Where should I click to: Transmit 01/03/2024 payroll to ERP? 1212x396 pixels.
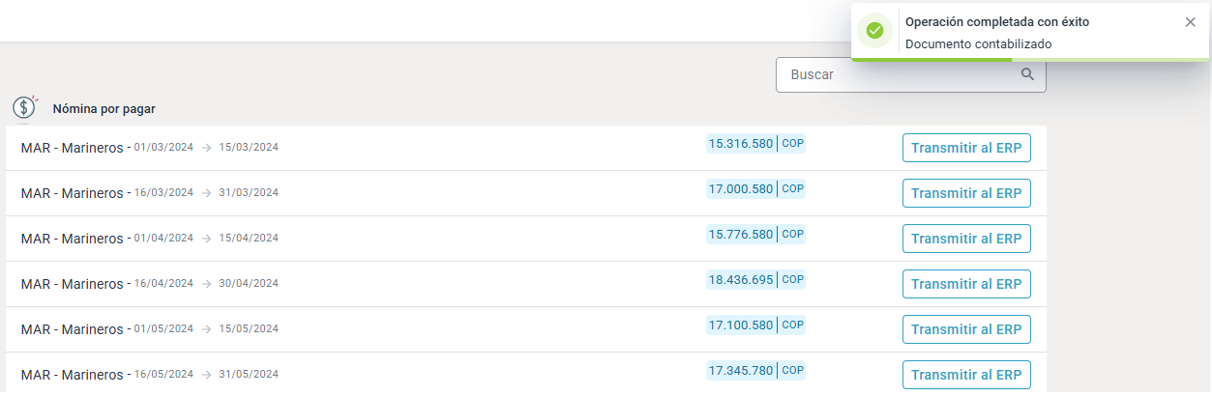[x=966, y=148]
